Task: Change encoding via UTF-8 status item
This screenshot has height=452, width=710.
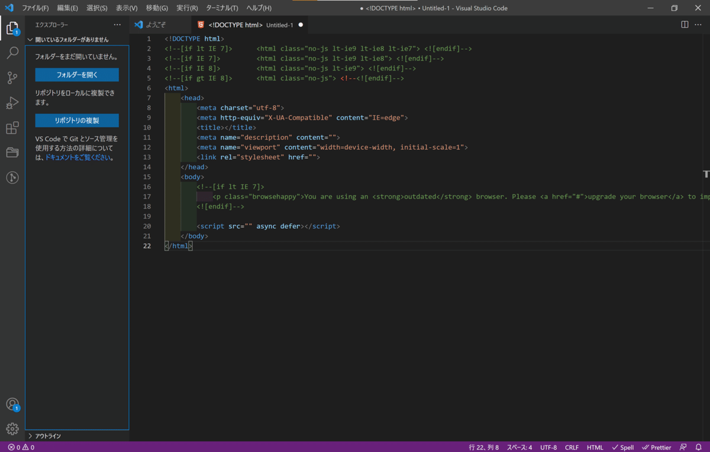Action: pos(548,447)
